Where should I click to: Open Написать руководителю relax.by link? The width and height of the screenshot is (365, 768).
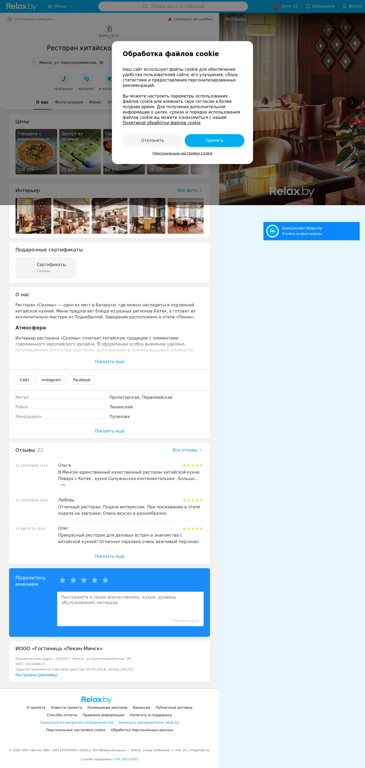[x=149, y=722]
